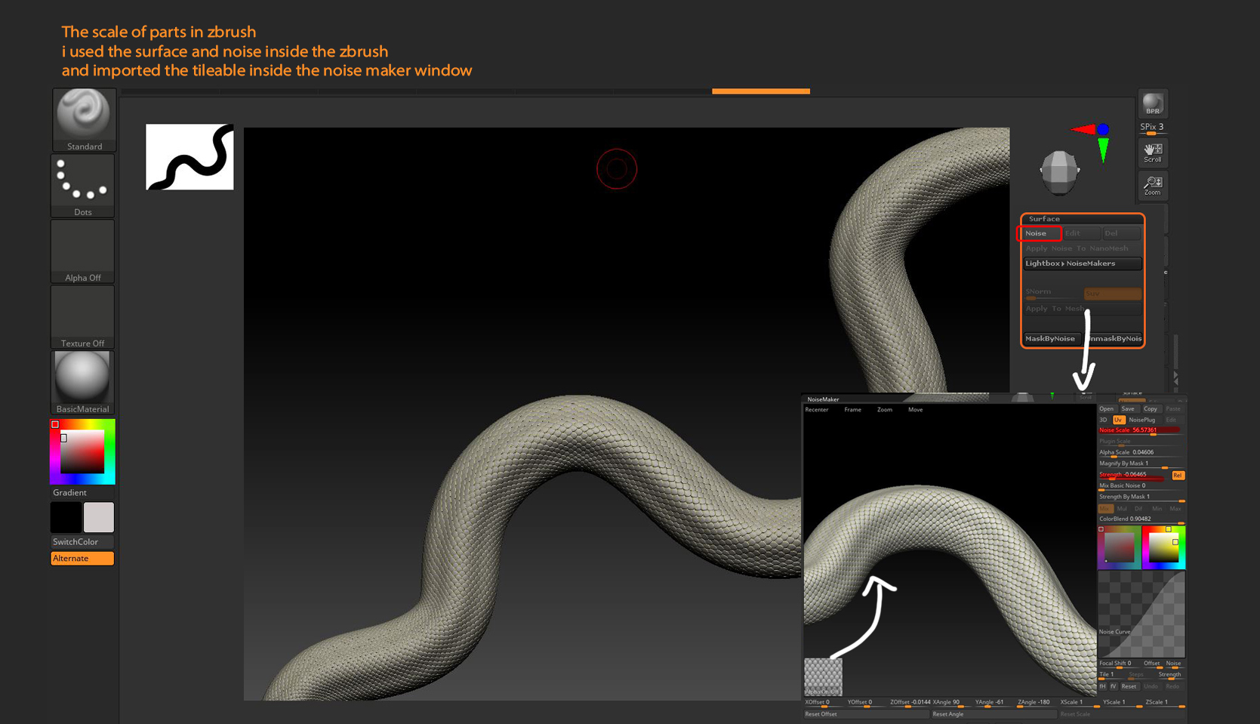Open the Dots stroke selector
The height and width of the screenshot is (724, 1260).
(82, 181)
